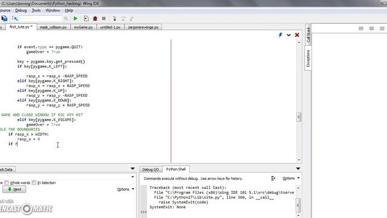Close the current editor with the red X
Screen dimensions: 387x218
pos(297,35)
